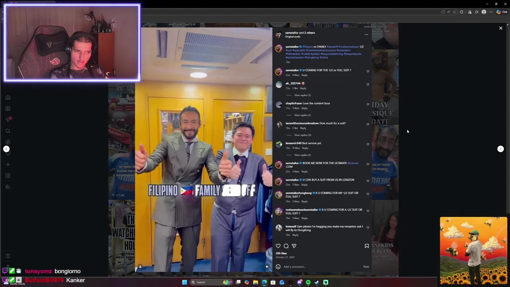The width and height of the screenshot is (510, 287).
Task: Submit comment with Post button
Action: [366, 267]
